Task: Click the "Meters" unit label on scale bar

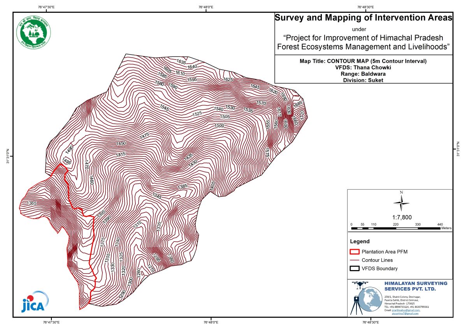Action: click(x=446, y=228)
